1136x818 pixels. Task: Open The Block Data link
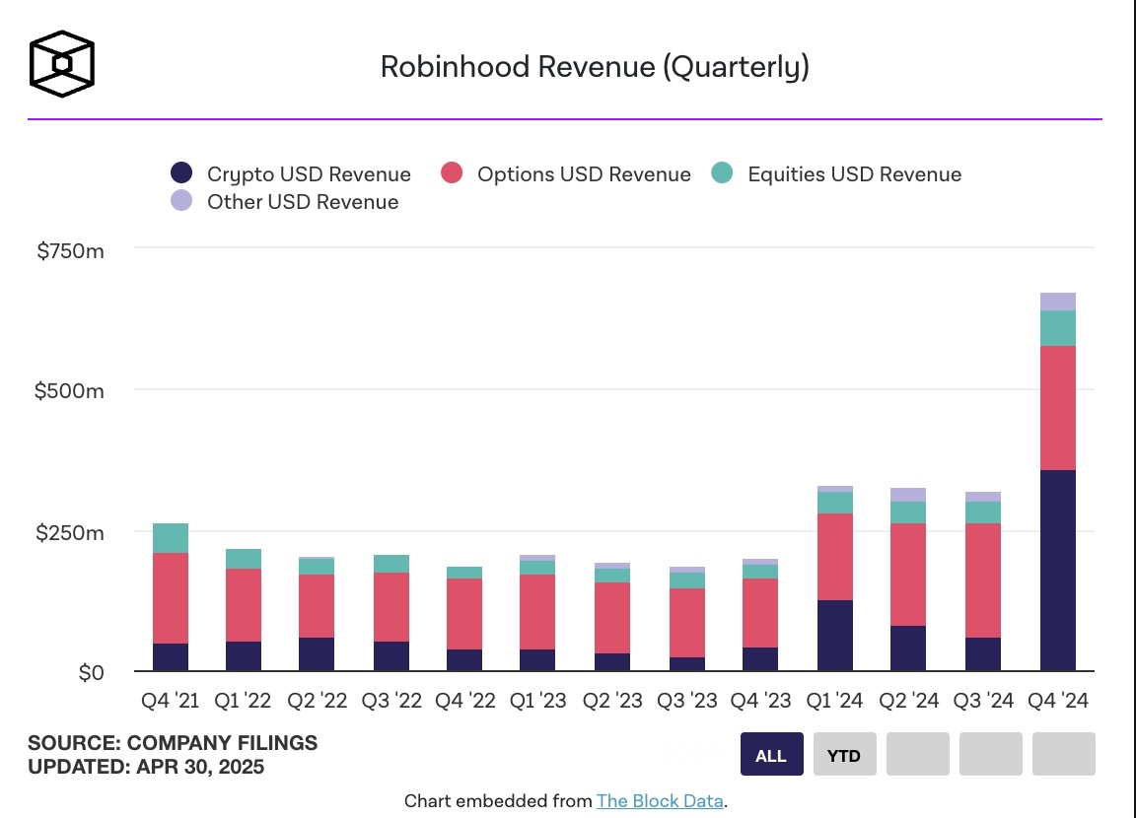[660, 800]
